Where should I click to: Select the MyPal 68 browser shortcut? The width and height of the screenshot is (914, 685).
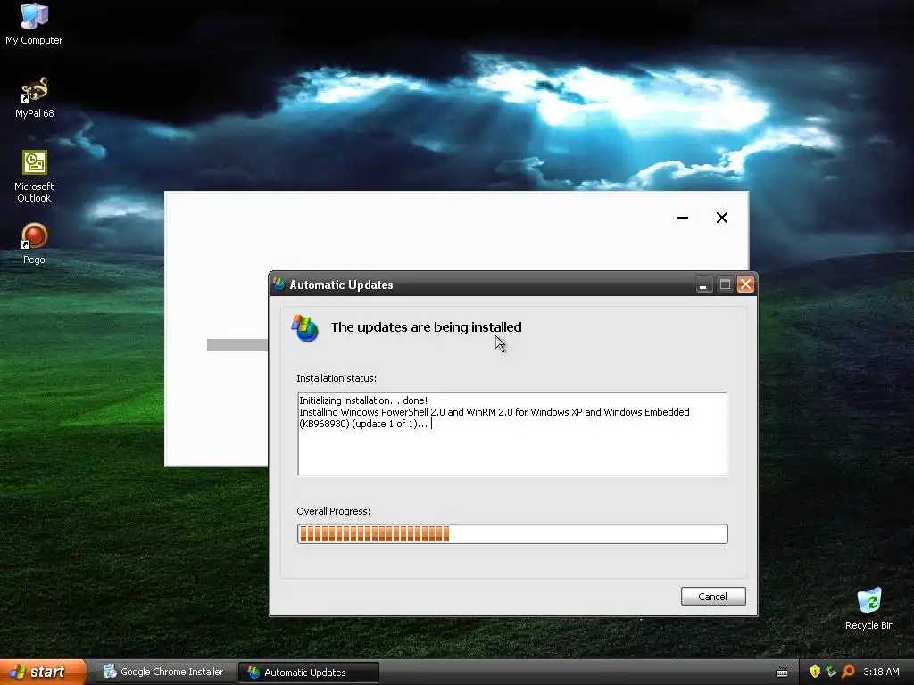[34, 98]
